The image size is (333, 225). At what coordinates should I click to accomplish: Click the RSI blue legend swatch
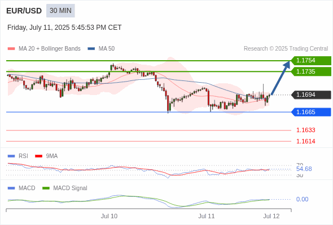click(11, 156)
